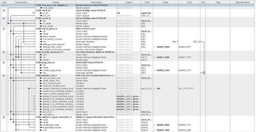
Task: Collapse the phylite_s10_1 tree node
Action: coord(37,76)
